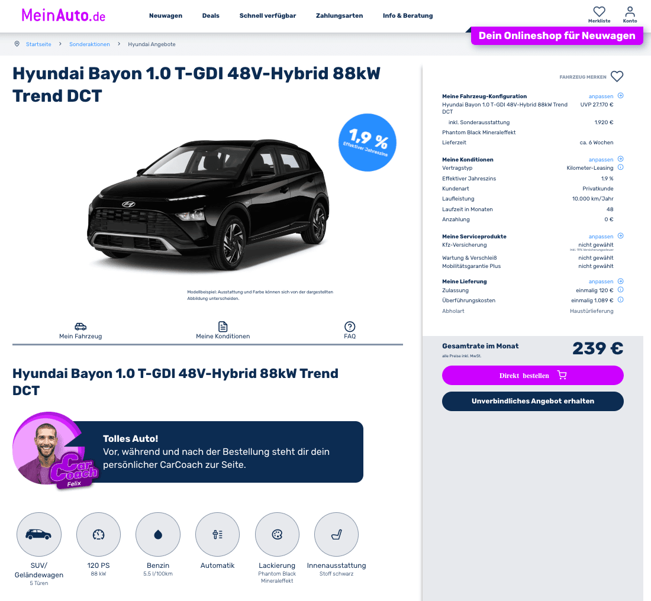Click the Kilometer-Leasing value
The width and height of the screenshot is (651, 601).
(x=590, y=168)
